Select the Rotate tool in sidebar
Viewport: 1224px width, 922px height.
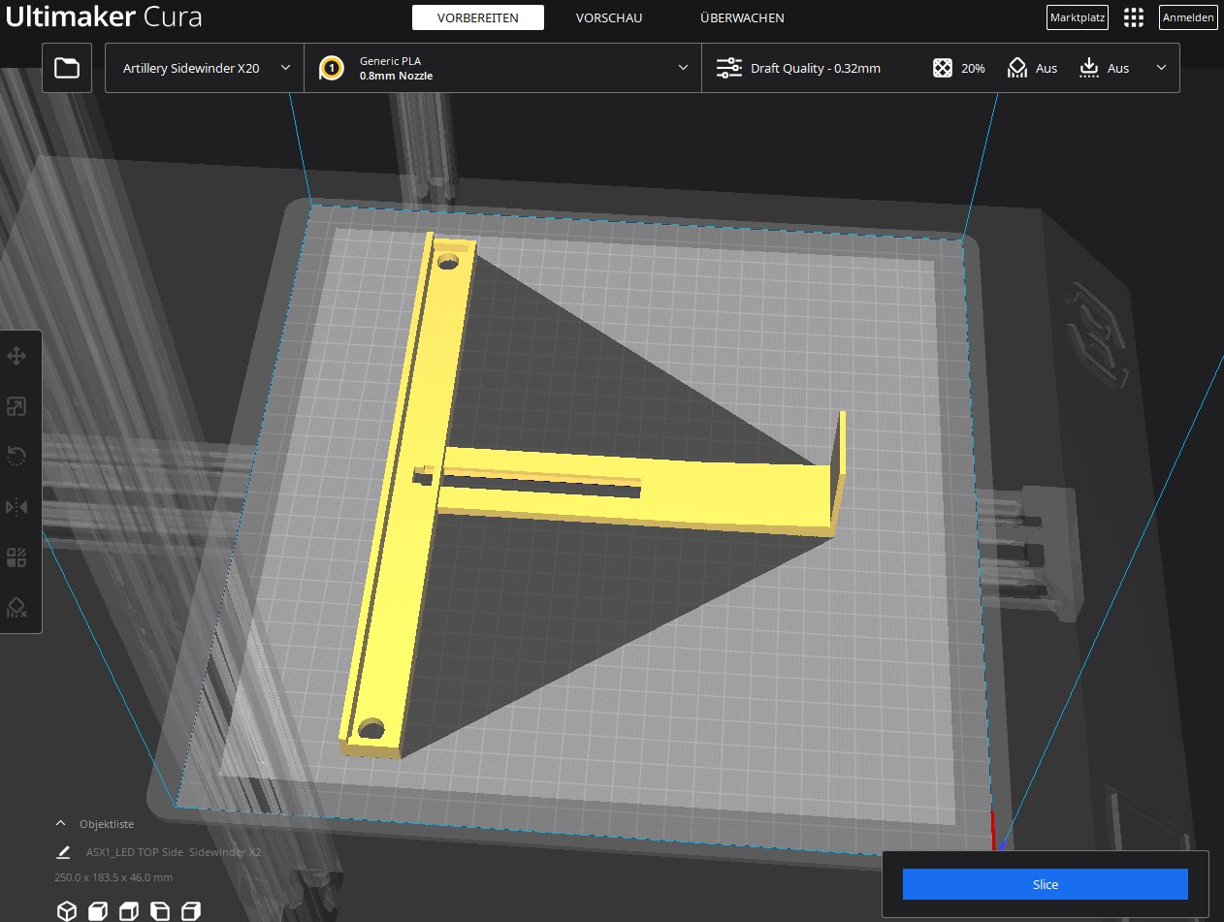point(16,457)
